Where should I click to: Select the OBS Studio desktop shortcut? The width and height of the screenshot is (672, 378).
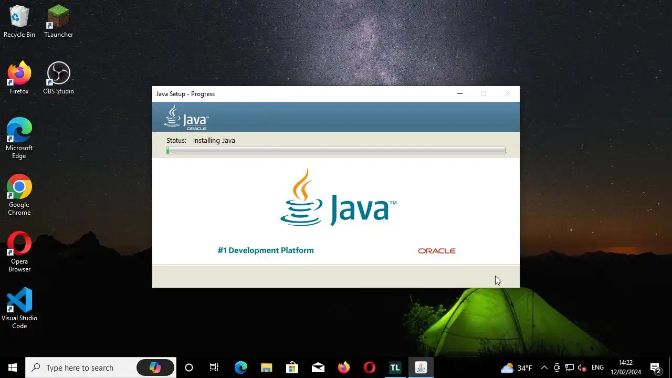(58, 78)
